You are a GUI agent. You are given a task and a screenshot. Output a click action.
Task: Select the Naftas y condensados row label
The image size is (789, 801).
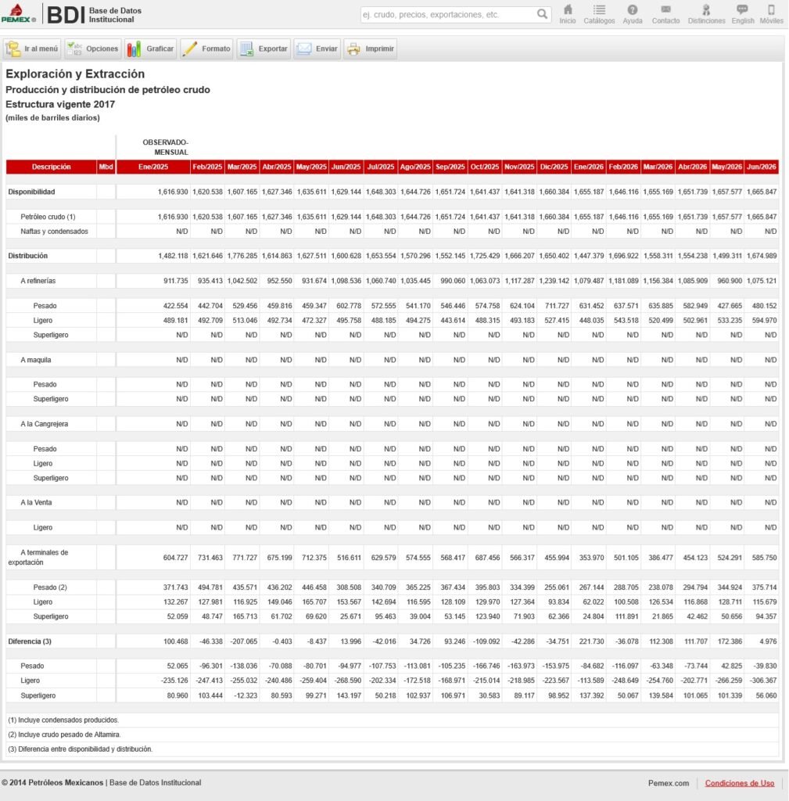pos(54,232)
